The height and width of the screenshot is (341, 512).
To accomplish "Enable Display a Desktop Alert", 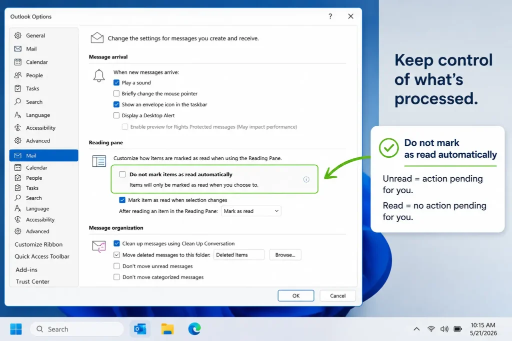I will coord(116,115).
